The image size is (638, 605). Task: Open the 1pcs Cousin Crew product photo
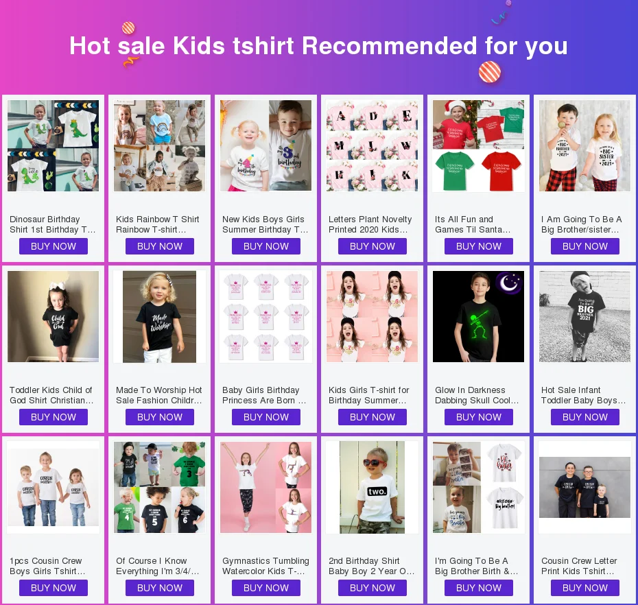coord(53,487)
